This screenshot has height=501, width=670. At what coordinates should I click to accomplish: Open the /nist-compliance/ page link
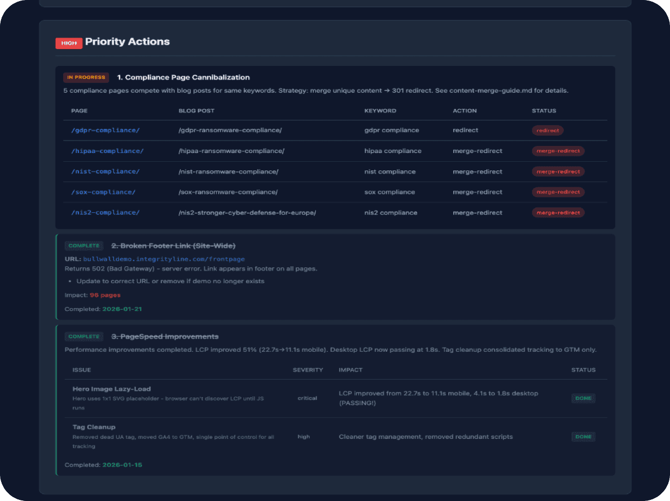(x=105, y=172)
